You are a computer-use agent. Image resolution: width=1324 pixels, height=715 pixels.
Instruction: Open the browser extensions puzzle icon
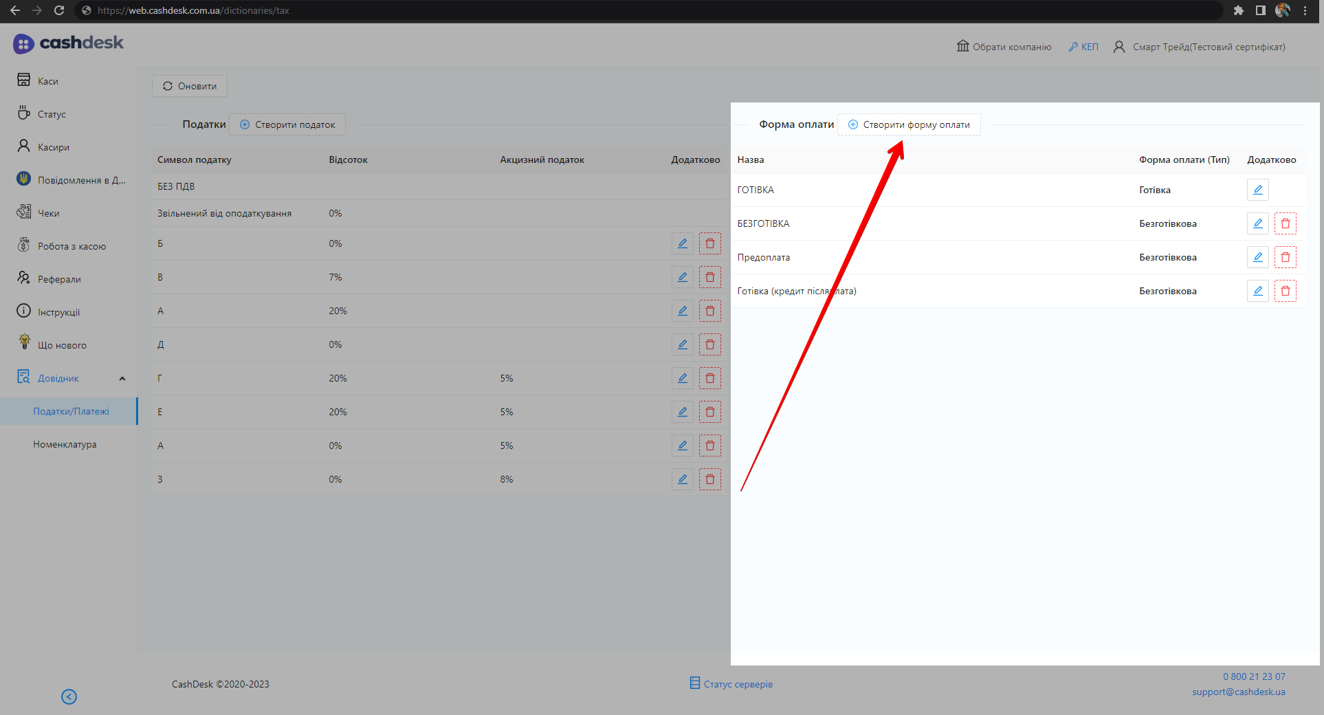[1238, 10]
